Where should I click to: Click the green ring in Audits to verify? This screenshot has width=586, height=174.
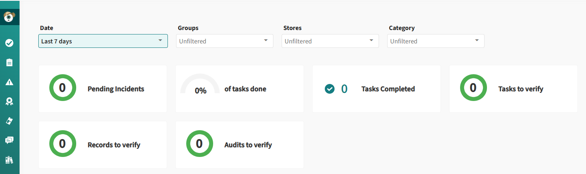pos(199,144)
